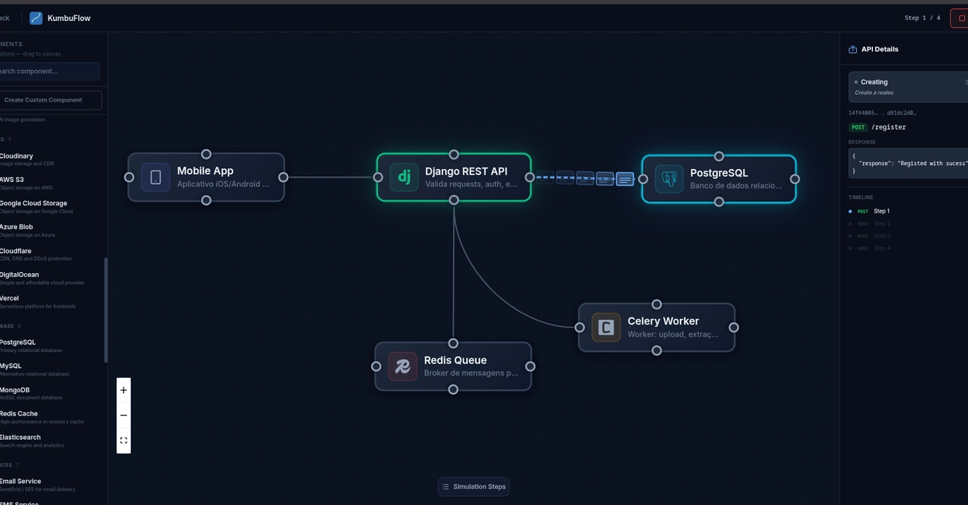Click the Search component input field
Viewport: 968px width, 505px height.
48,71
